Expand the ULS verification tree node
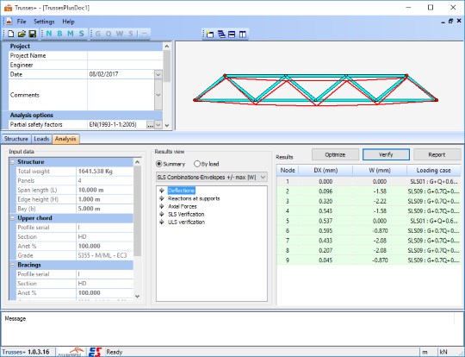 [x=162, y=222]
